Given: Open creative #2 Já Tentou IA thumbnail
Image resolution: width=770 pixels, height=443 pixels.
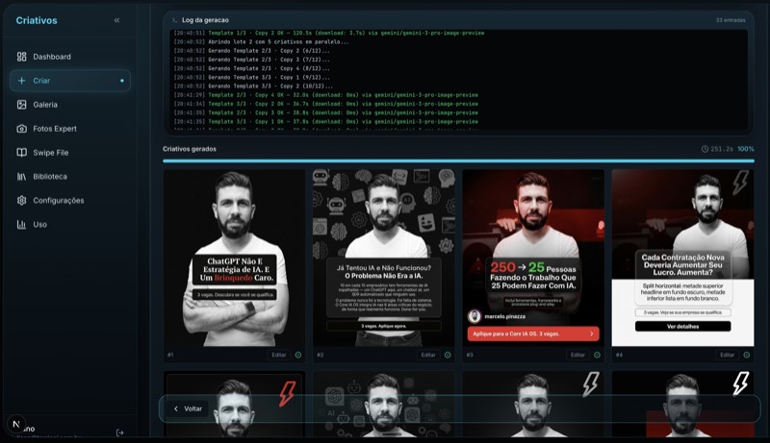Looking at the screenshot, I should 383,258.
